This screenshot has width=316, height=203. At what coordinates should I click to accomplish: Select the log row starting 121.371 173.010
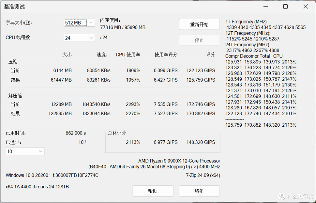point(261,91)
